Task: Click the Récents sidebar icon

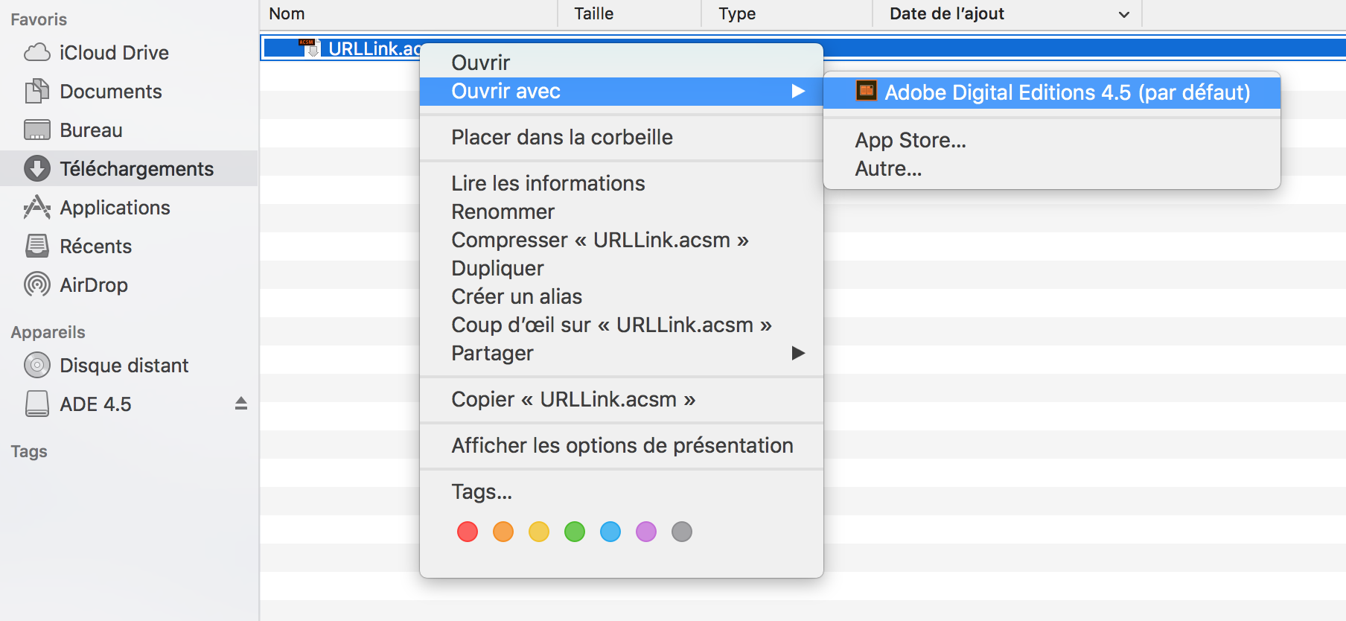Action: [x=37, y=246]
